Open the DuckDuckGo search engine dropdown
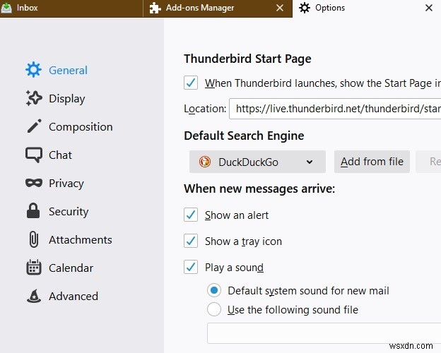 [257, 162]
